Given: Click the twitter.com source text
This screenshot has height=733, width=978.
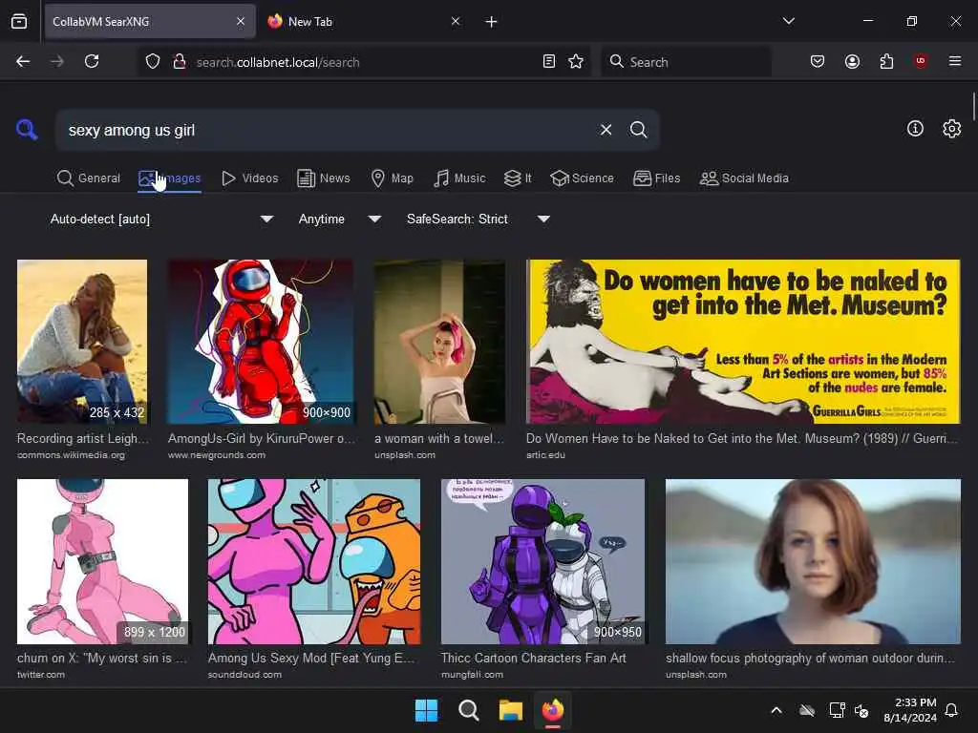Looking at the screenshot, I should tap(41, 675).
